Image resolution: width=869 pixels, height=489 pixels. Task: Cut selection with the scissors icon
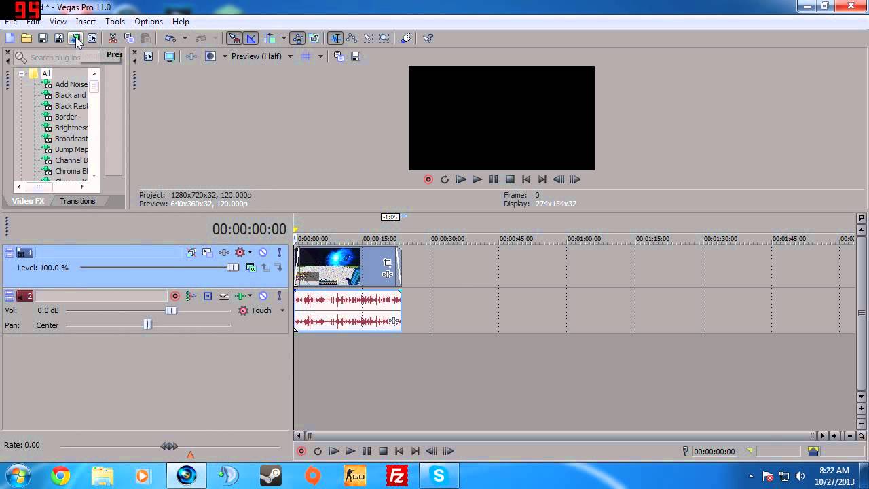tap(113, 39)
